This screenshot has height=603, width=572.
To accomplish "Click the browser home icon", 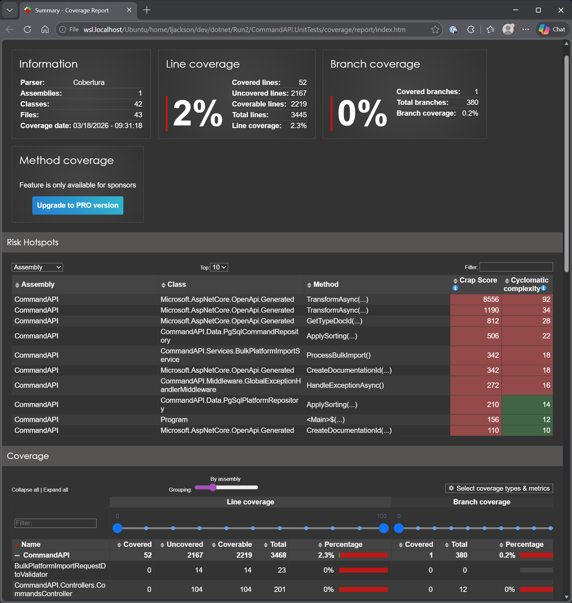I will click(45, 29).
